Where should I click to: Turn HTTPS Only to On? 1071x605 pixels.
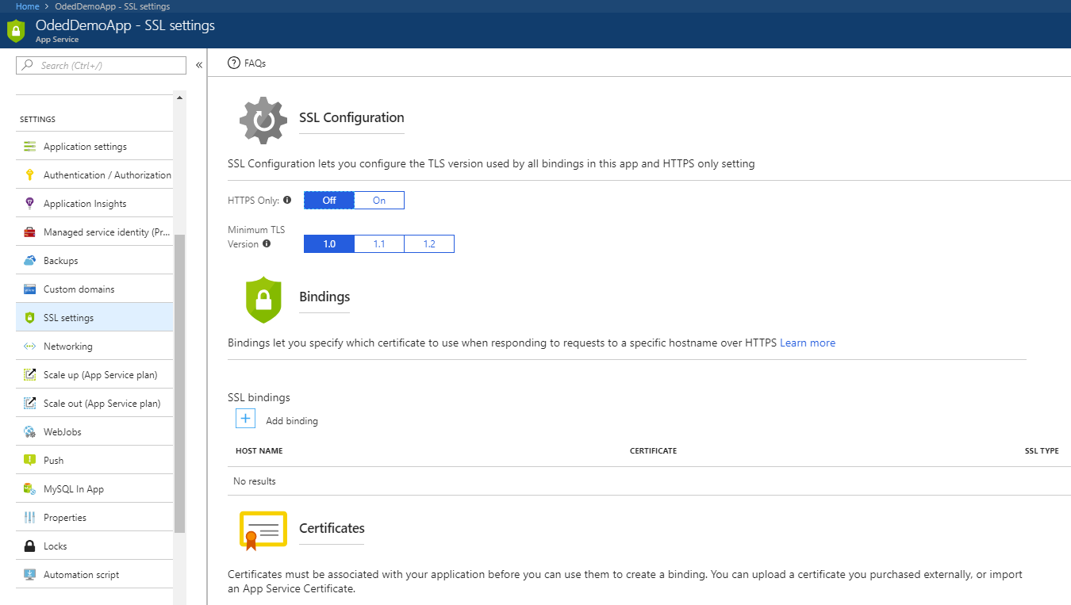(379, 201)
